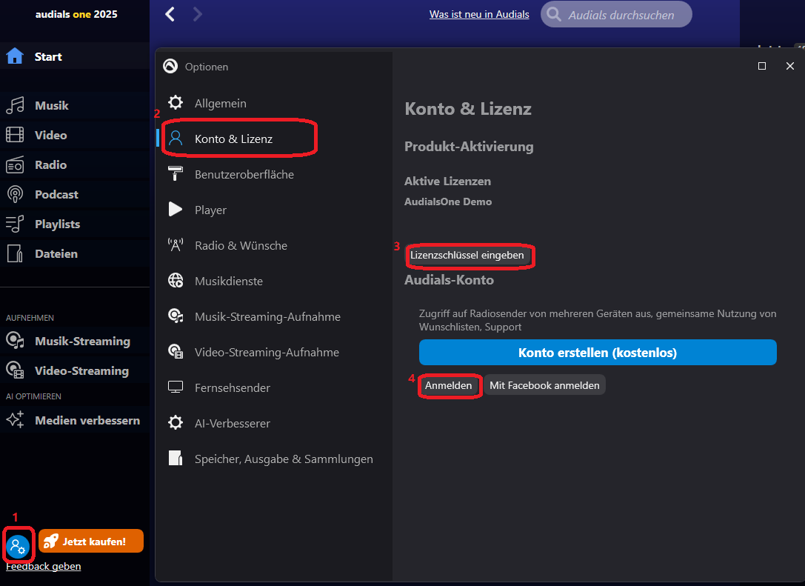805x586 pixels.
Task: Click Mit Facebook anmelden
Action: coord(544,384)
